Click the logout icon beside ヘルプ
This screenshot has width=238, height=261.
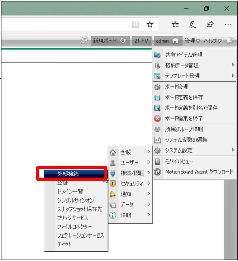pyautogui.click(x=230, y=41)
